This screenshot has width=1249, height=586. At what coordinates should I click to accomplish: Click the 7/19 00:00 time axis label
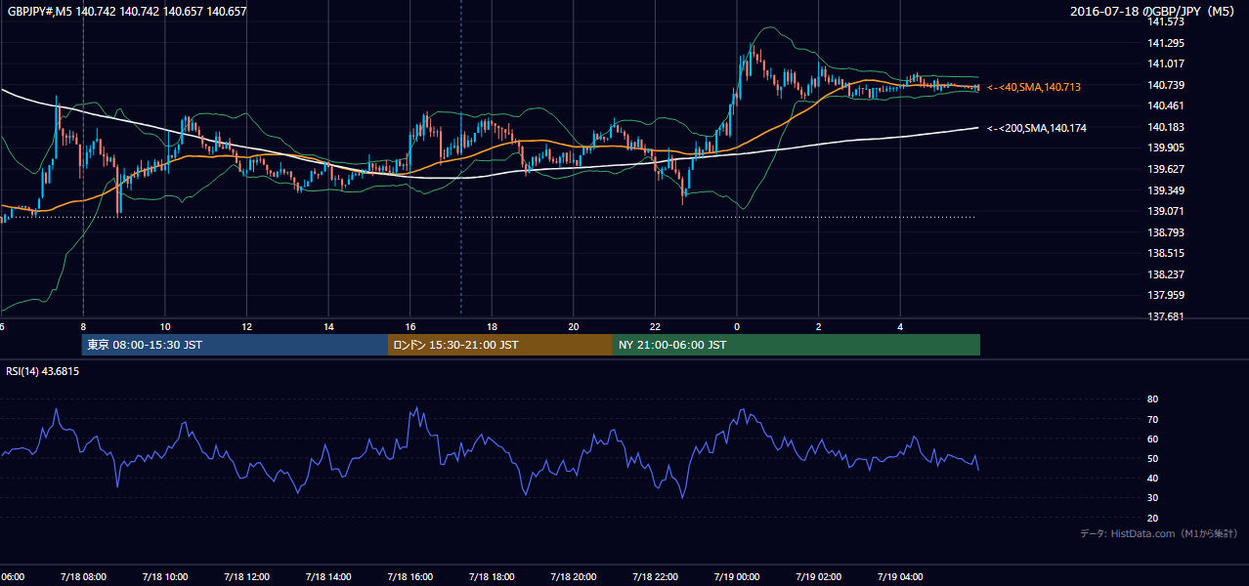coord(736,577)
